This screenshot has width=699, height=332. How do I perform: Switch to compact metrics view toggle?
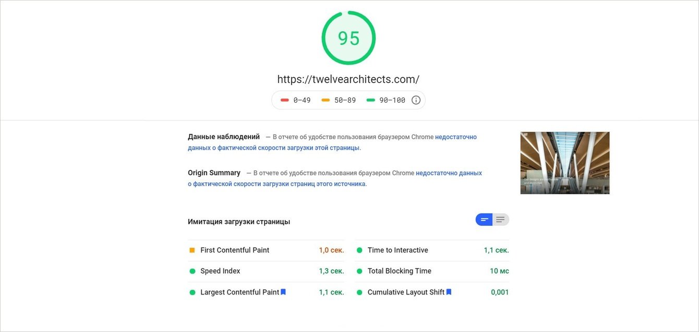(x=484, y=219)
